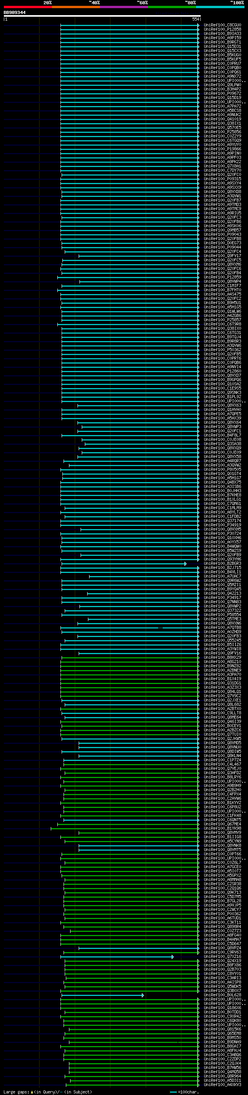
Task: Click the gapped alignment bar for A7QTB8
Action: coord(130,628)
